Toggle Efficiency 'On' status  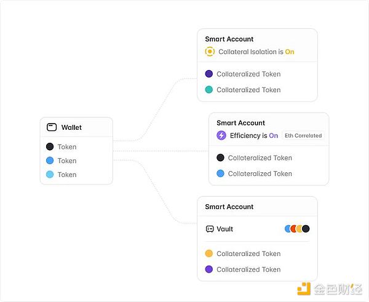click(273, 135)
